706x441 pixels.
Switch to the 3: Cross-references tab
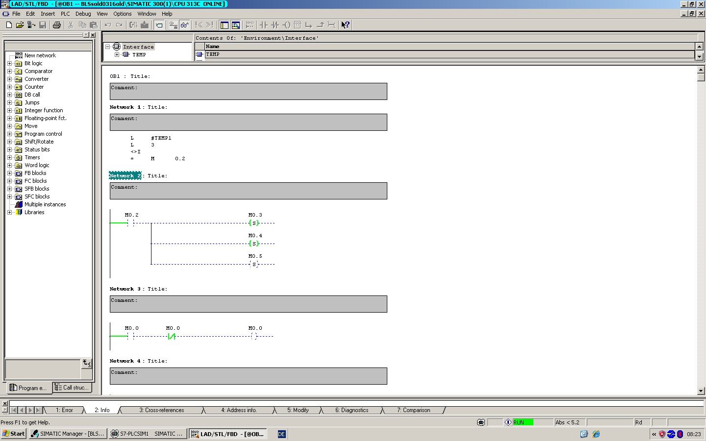[x=162, y=410]
